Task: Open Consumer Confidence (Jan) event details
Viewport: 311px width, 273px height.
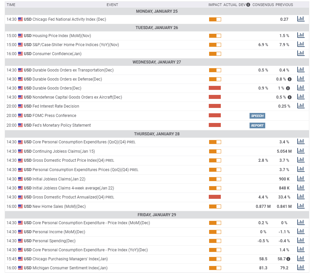Action: pos(57,54)
